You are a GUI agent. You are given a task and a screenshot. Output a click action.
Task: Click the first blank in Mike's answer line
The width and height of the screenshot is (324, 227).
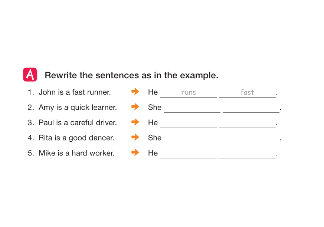click(x=188, y=154)
